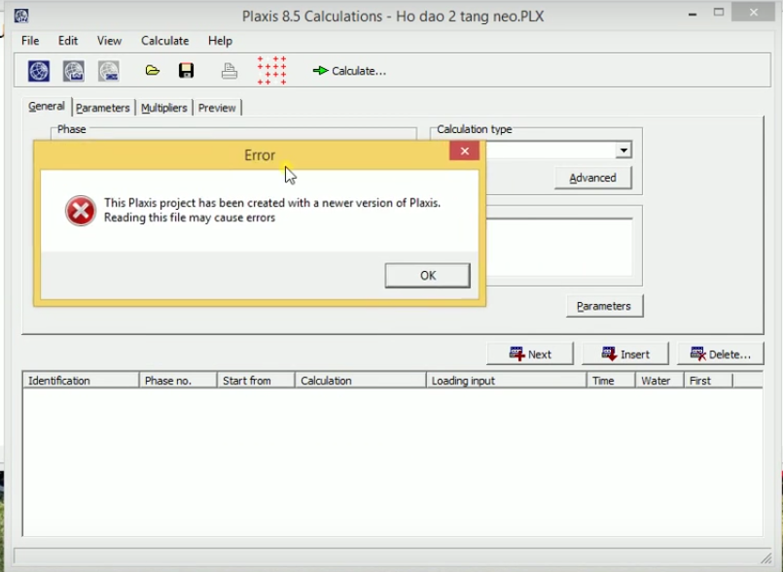Click the Start from column header
Viewport: 783px width, 572px height.
pyautogui.click(x=256, y=381)
